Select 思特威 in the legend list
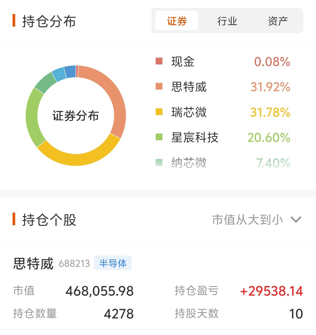Viewport: 316px width, 335px height. tap(189, 87)
